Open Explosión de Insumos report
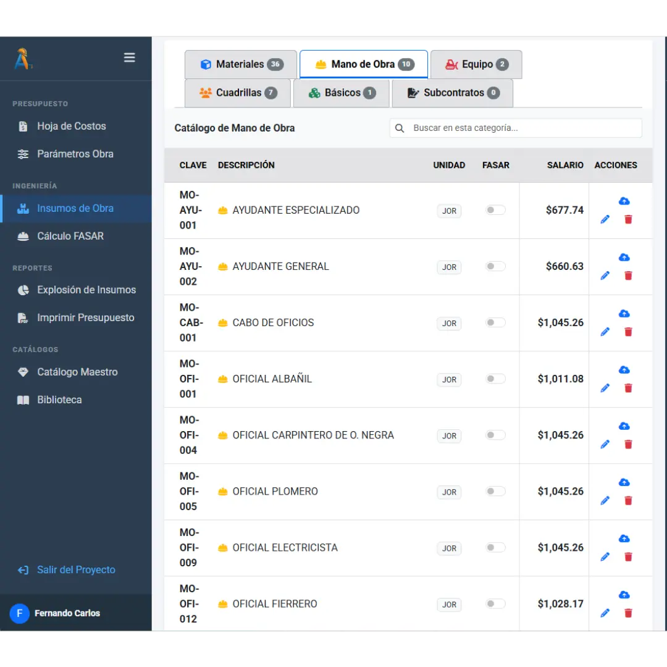 tap(76, 290)
